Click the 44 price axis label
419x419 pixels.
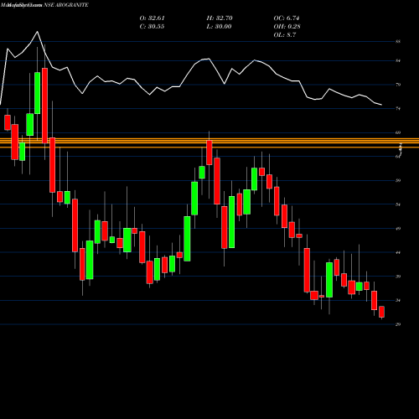(398, 253)
